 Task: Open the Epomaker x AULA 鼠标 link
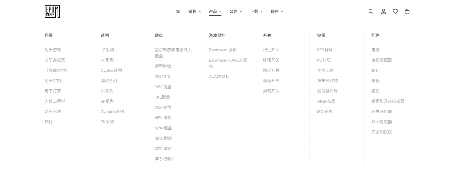pyautogui.click(x=228, y=63)
